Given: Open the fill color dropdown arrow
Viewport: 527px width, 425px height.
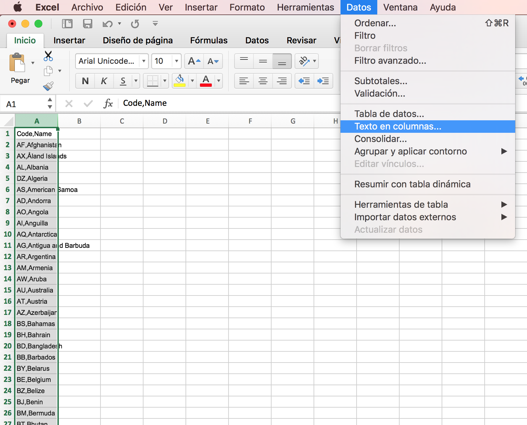Looking at the screenshot, I should (192, 81).
